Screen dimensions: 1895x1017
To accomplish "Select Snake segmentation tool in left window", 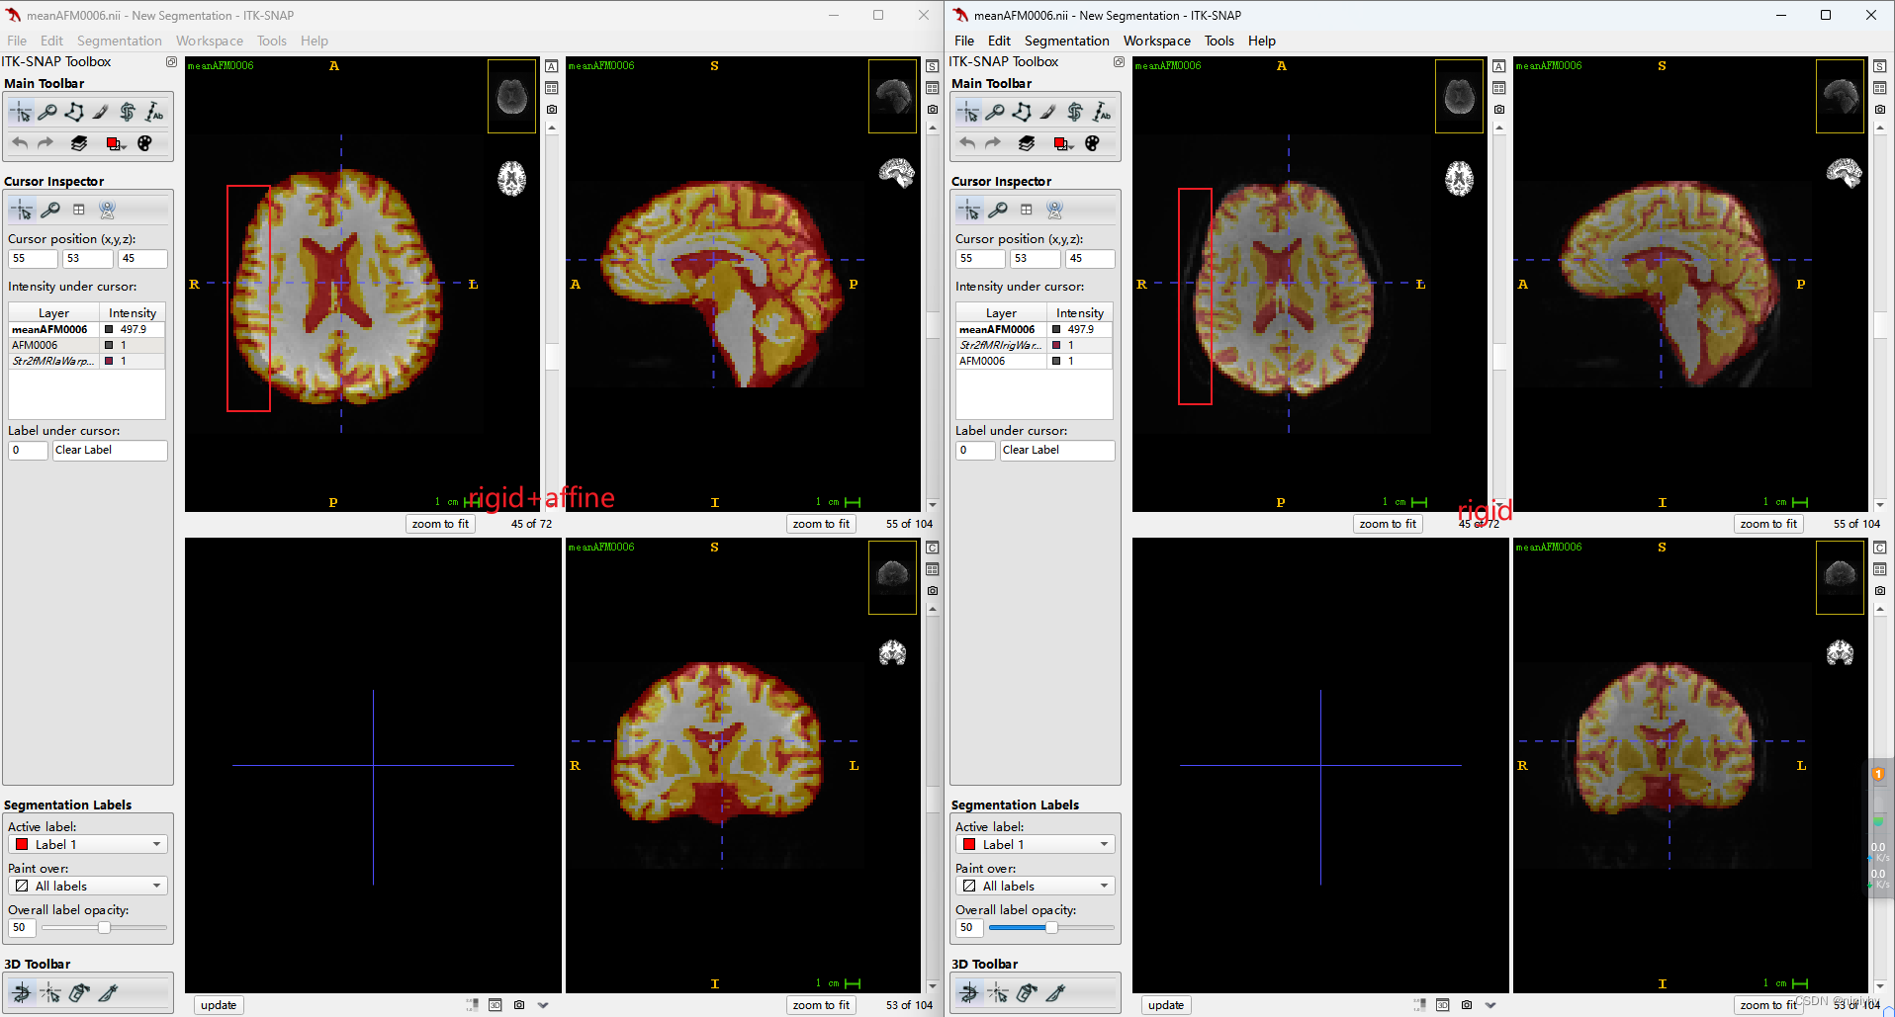I will tap(128, 113).
